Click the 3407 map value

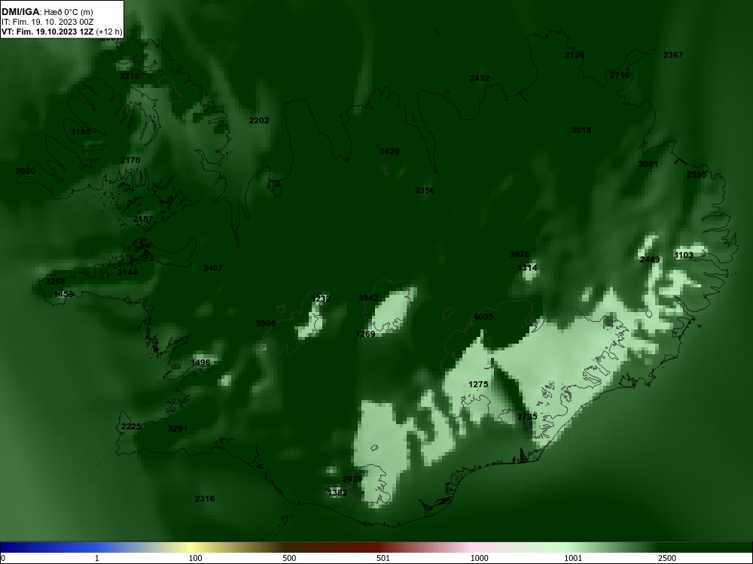point(213,268)
